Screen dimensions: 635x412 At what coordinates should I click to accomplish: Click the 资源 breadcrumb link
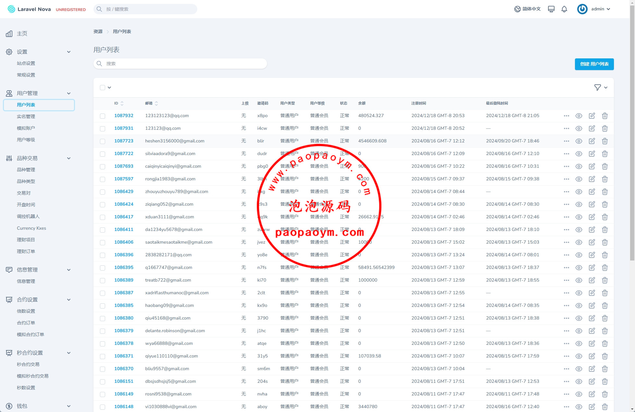click(98, 32)
